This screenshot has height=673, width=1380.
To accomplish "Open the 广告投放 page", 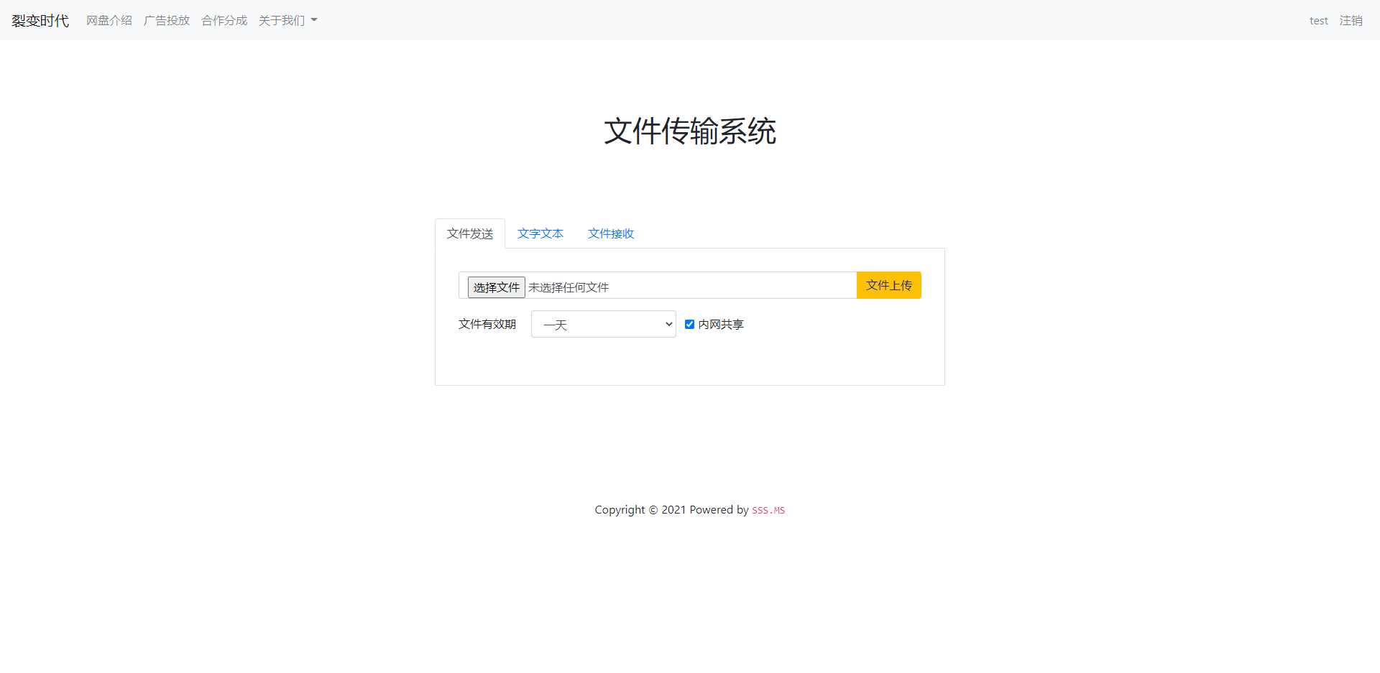I will tap(166, 20).
